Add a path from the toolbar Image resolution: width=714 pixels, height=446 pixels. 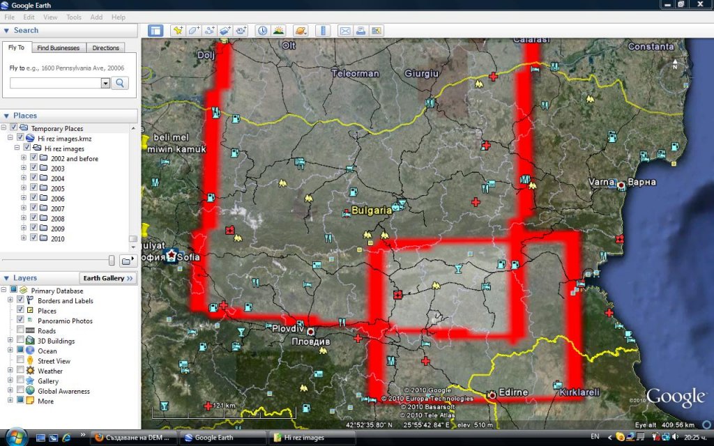pyautogui.click(x=209, y=31)
